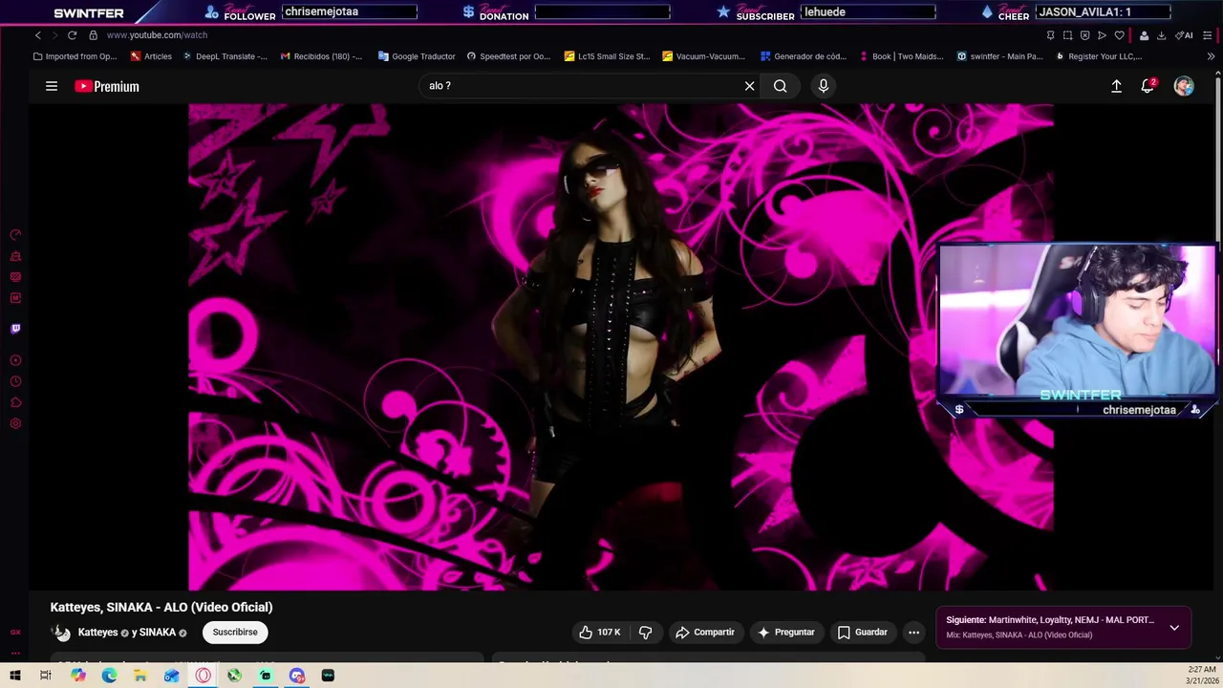The width and height of the screenshot is (1223, 688).
Task: Like the video with 107 K likes
Action: [x=599, y=632]
